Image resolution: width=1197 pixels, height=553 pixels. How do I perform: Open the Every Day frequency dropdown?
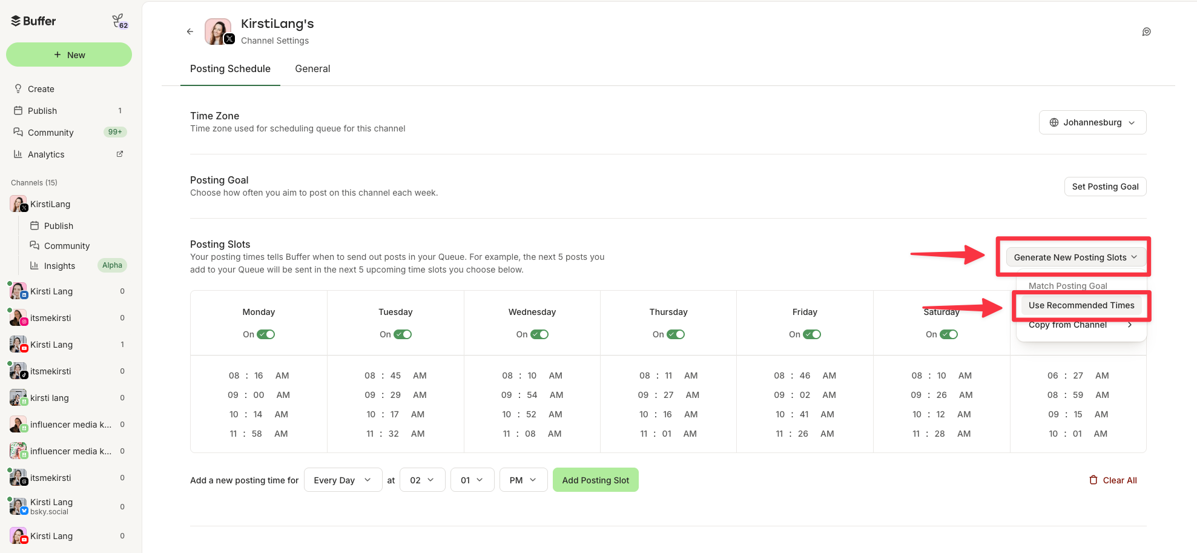pos(343,479)
